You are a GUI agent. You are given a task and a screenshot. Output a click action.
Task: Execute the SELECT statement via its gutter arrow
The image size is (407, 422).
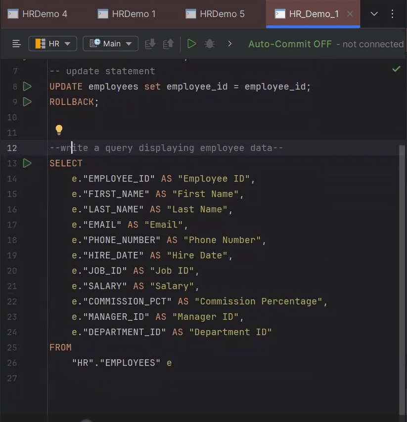click(x=27, y=163)
